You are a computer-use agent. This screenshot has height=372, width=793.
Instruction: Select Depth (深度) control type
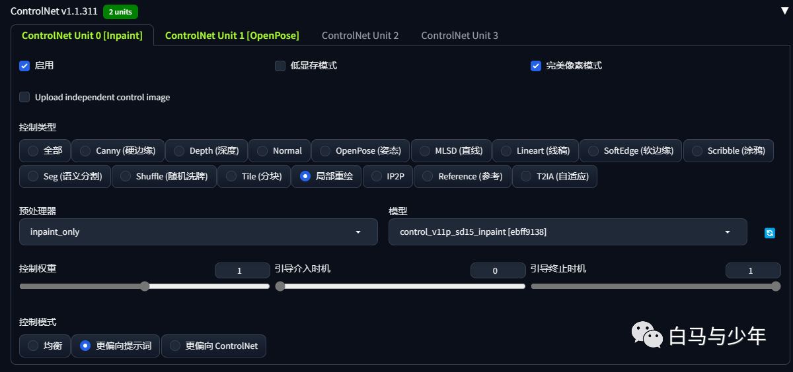point(206,150)
